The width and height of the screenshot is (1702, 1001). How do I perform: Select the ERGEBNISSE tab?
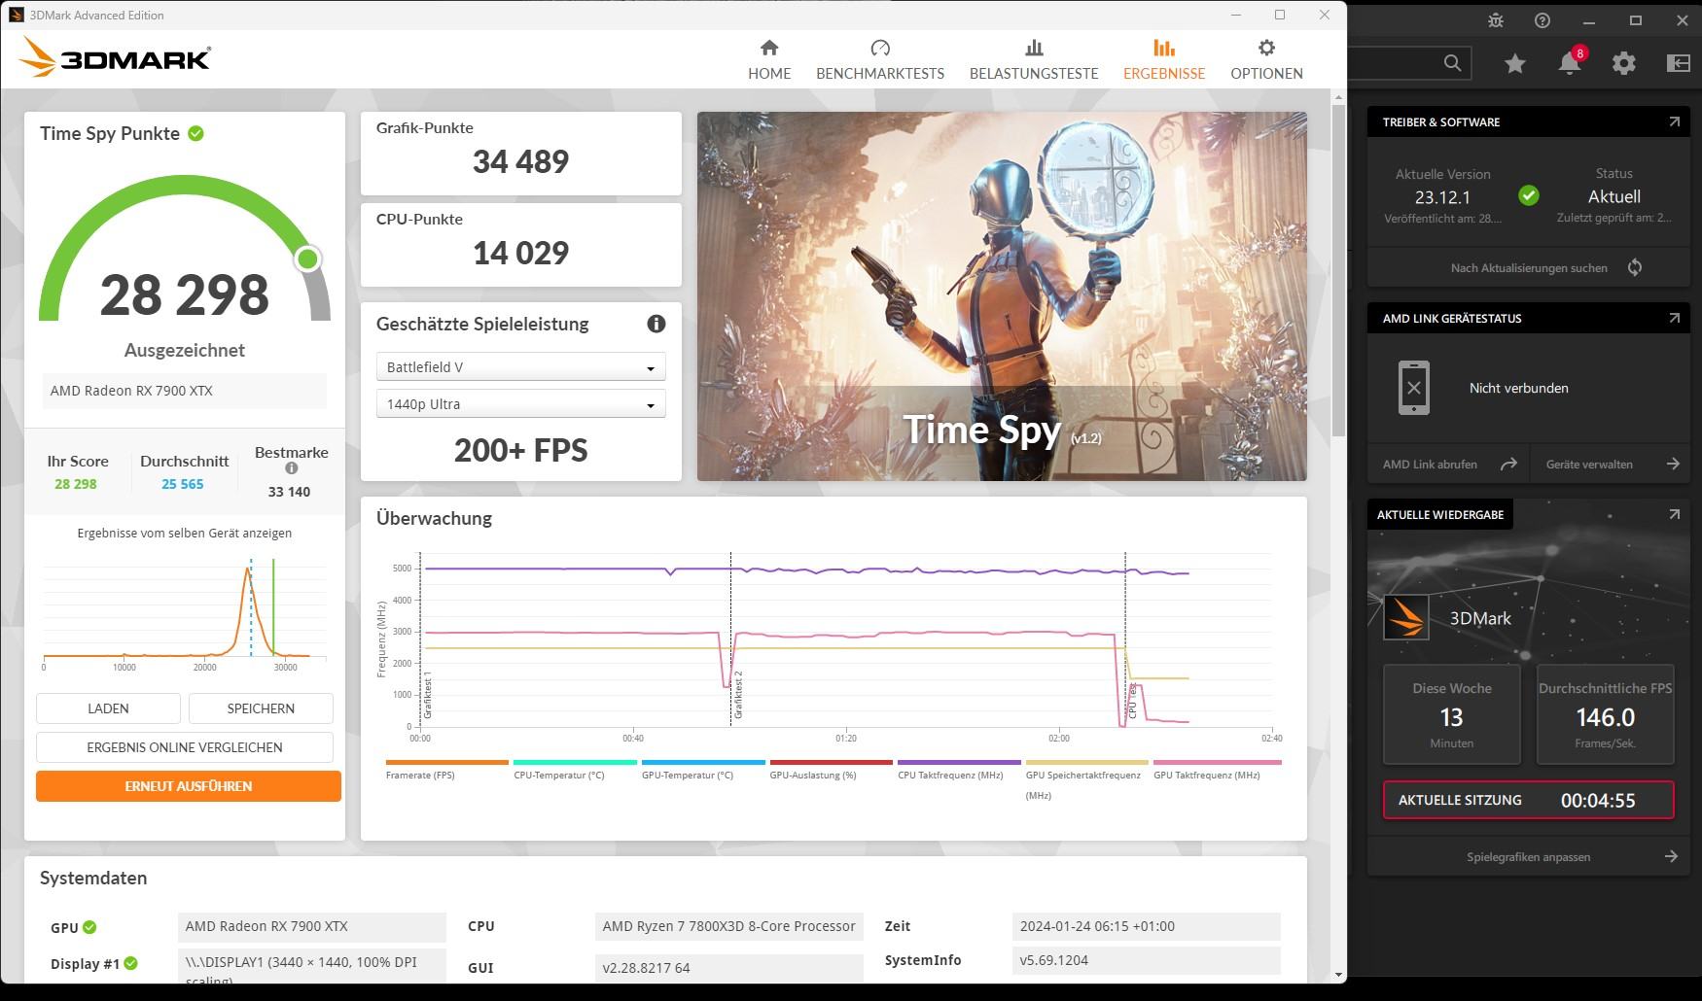(x=1164, y=59)
